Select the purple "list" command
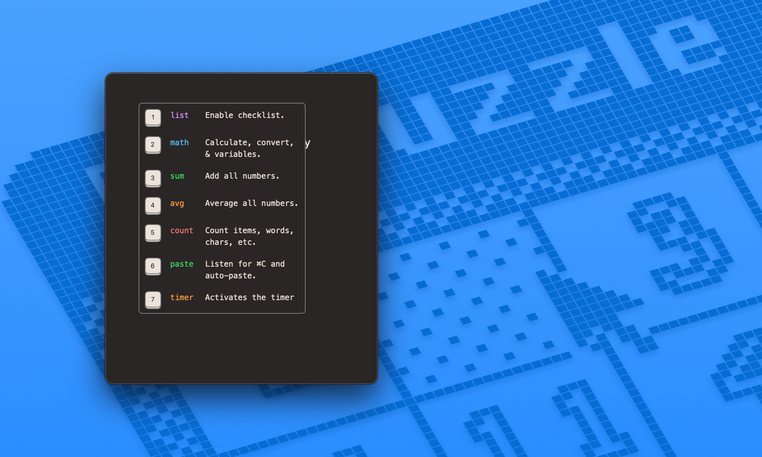 [179, 115]
